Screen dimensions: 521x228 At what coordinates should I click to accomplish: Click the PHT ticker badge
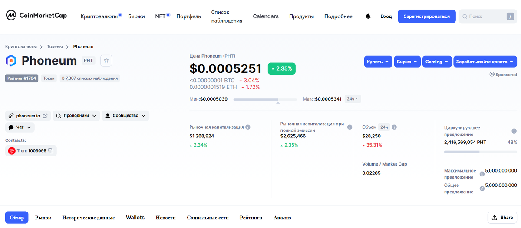click(89, 61)
